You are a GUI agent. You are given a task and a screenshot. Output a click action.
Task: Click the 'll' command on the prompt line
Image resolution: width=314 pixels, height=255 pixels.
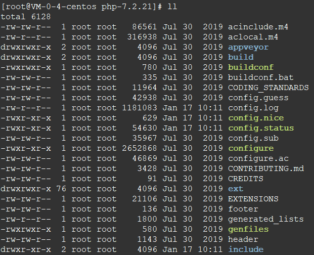click(172, 7)
